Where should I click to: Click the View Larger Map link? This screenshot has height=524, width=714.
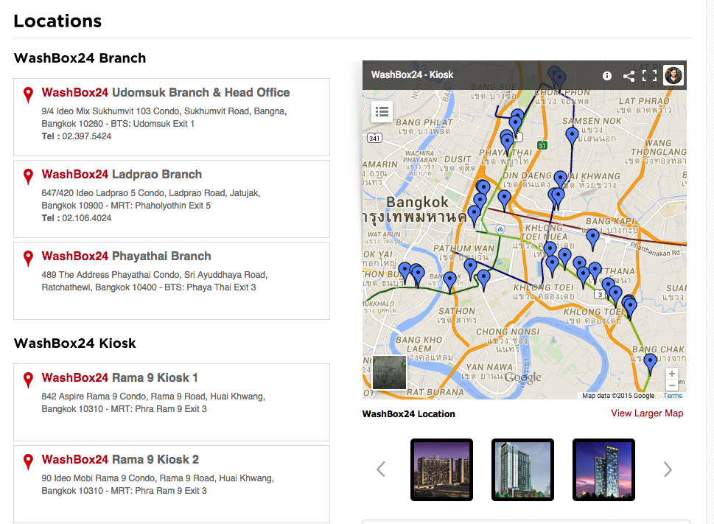pos(647,413)
